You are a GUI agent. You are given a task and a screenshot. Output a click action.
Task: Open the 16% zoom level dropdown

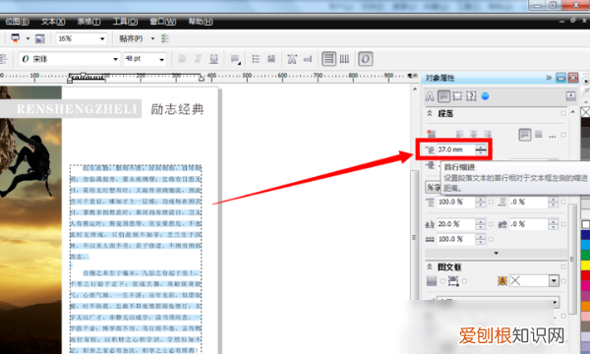102,38
